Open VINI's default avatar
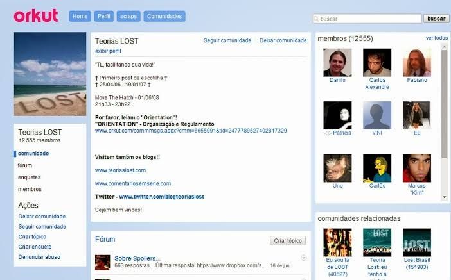This screenshot has height=280, width=451. click(x=377, y=115)
